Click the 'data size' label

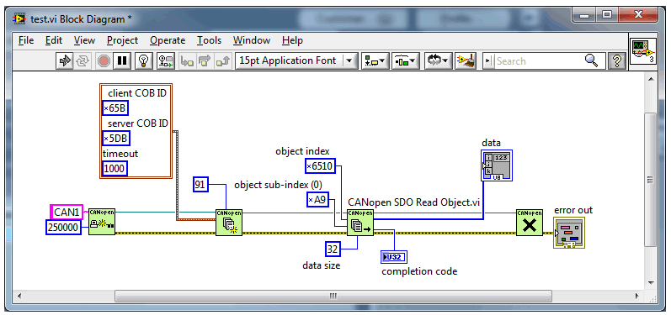click(x=322, y=265)
